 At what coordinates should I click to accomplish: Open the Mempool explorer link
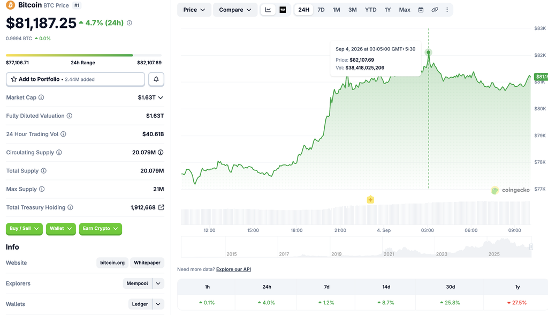(138, 283)
